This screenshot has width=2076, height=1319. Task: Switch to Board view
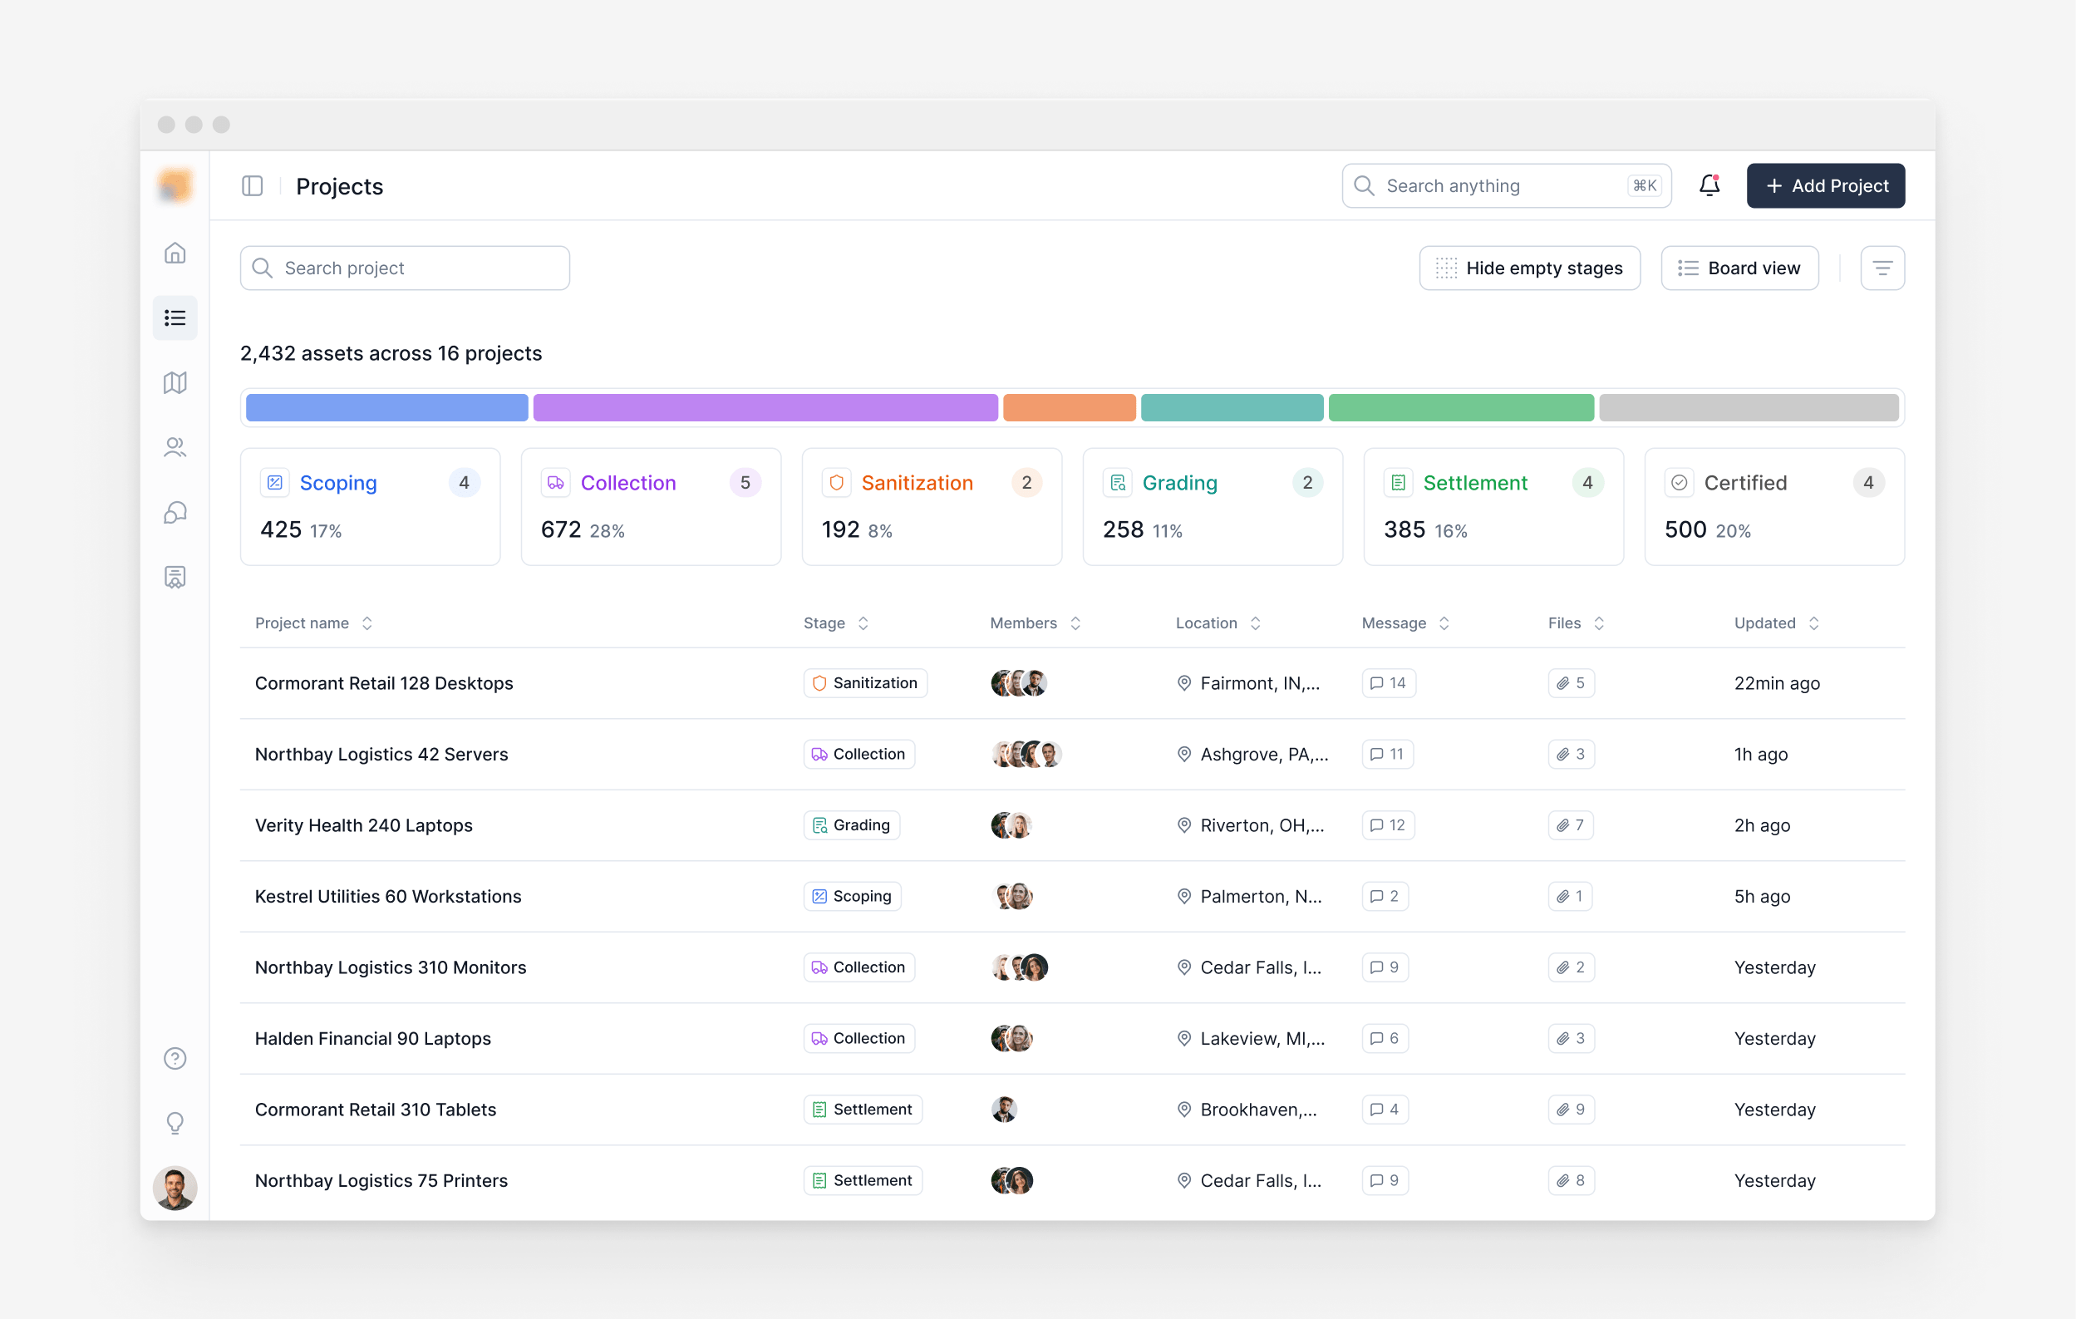(1739, 268)
